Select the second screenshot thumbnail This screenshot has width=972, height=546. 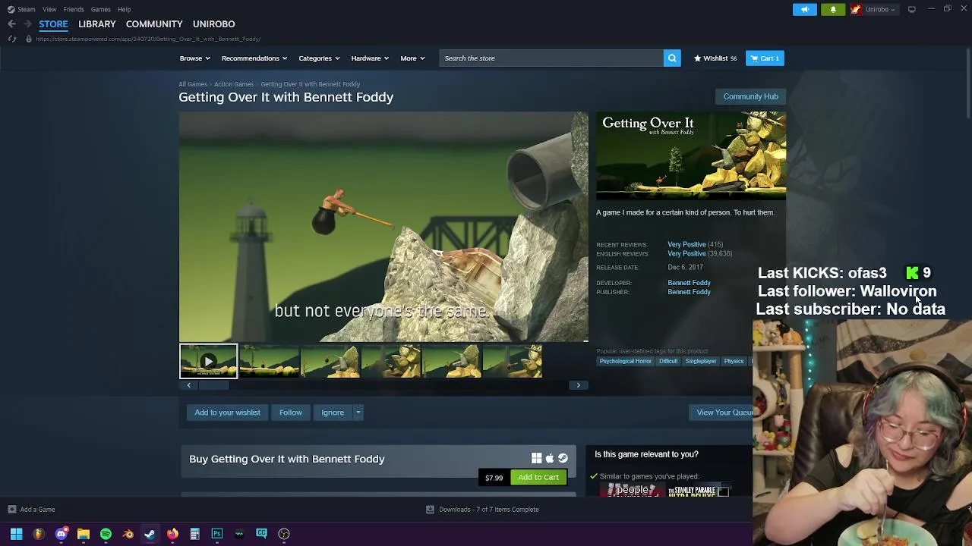pos(269,361)
